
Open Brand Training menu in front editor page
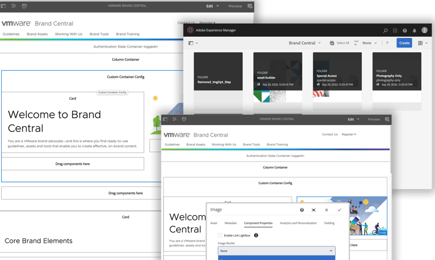[277, 144]
